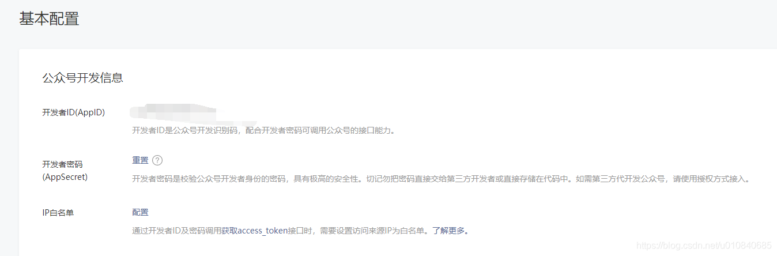777x256 pixels.
Task: Click the 公众号开发信息 section heading
Action: point(82,78)
